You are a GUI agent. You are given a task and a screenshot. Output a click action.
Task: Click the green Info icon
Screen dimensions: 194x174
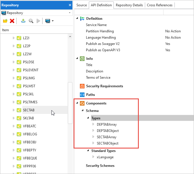point(82,59)
